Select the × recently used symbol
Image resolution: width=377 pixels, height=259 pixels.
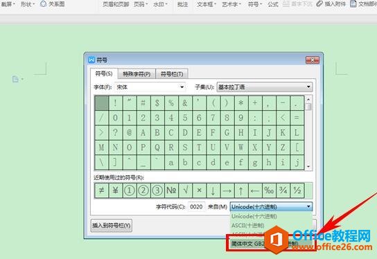tap(199, 190)
